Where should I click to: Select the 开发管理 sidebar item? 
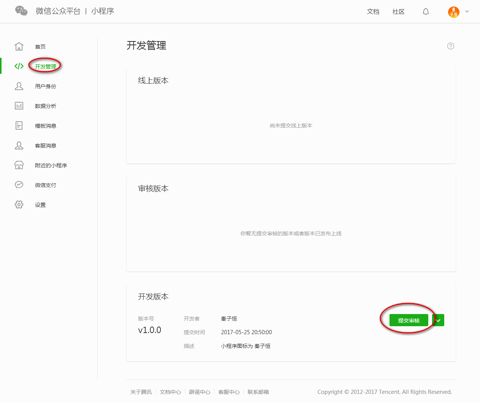click(46, 67)
